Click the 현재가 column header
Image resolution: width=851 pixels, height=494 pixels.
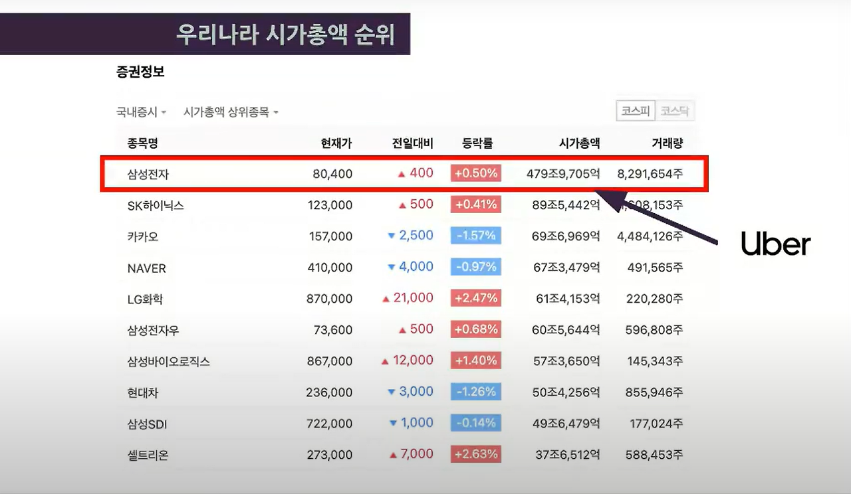click(336, 143)
